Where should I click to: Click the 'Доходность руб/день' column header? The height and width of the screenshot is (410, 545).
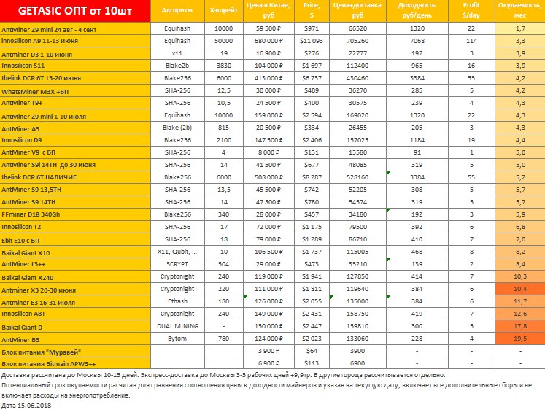click(417, 11)
